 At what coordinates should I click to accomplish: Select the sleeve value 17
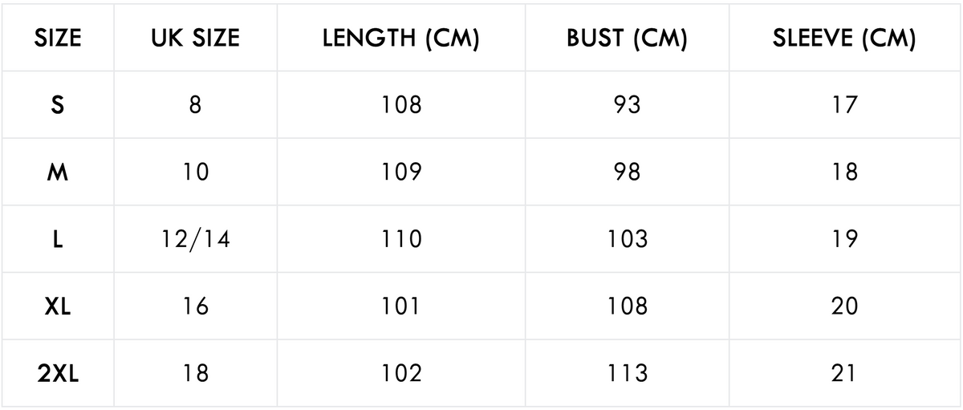844,105
